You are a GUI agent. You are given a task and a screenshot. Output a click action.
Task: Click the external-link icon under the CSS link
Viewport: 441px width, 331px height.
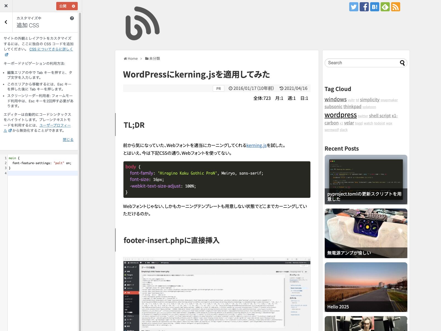click(7, 55)
